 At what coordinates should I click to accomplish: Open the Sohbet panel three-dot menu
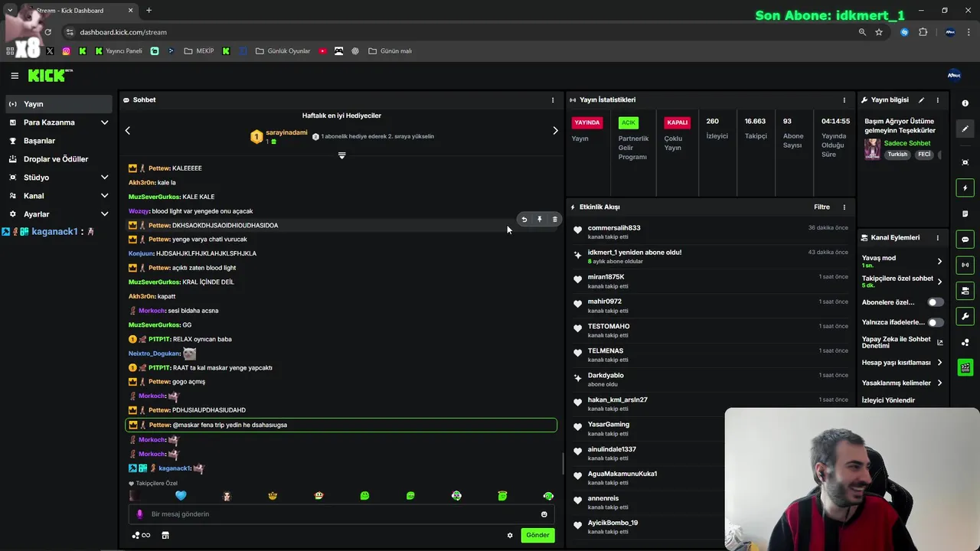553,99
